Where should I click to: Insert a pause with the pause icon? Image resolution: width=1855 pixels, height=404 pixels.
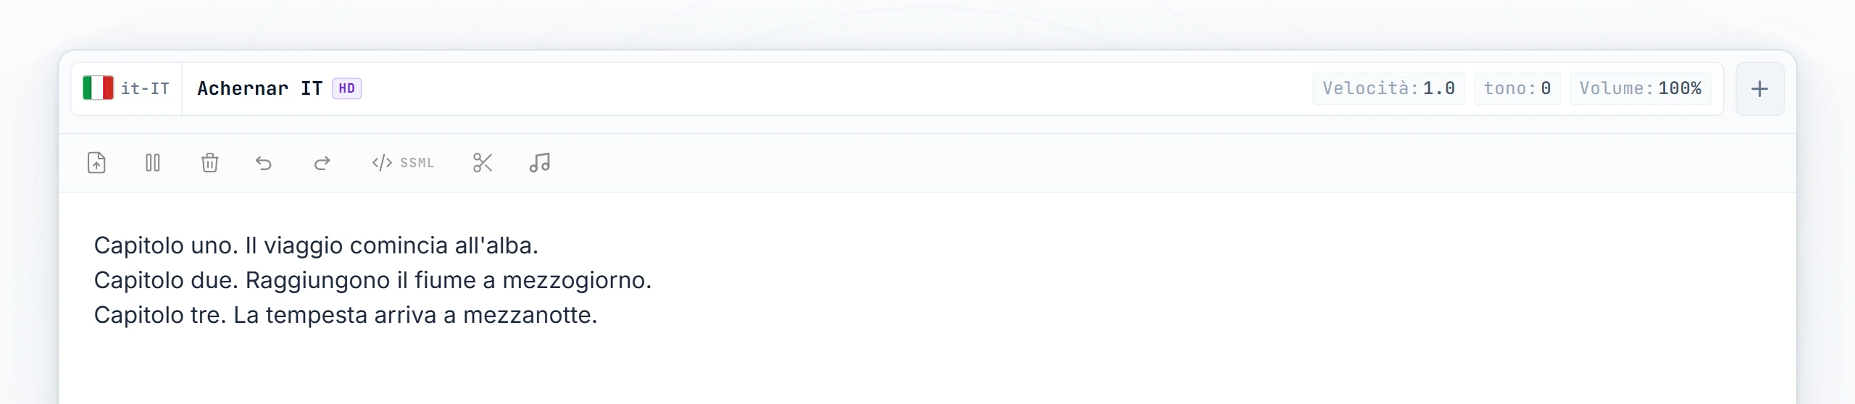152,163
